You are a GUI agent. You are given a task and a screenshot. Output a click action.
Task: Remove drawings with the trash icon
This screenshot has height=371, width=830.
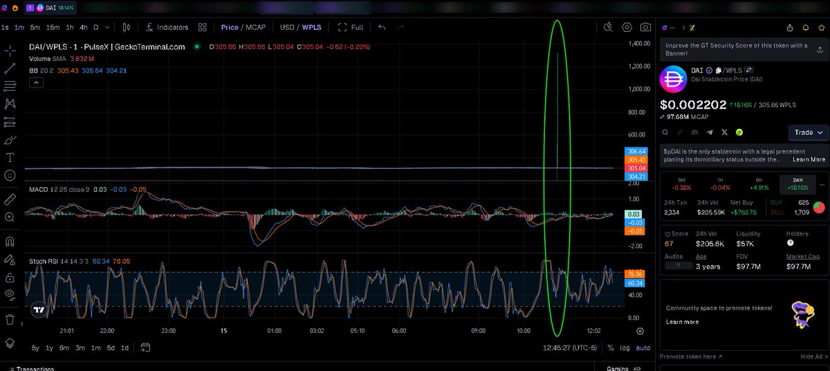tap(10, 319)
